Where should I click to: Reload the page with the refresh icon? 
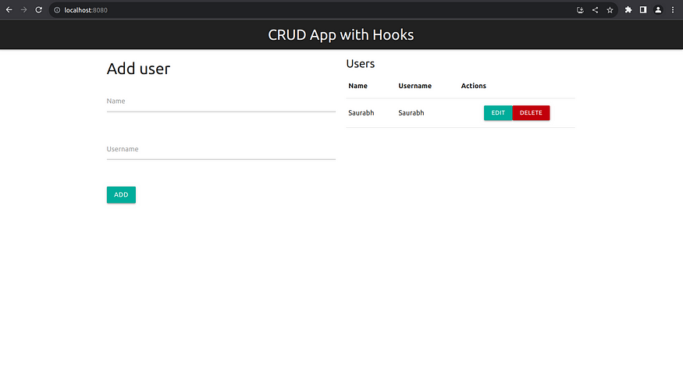pos(39,9)
